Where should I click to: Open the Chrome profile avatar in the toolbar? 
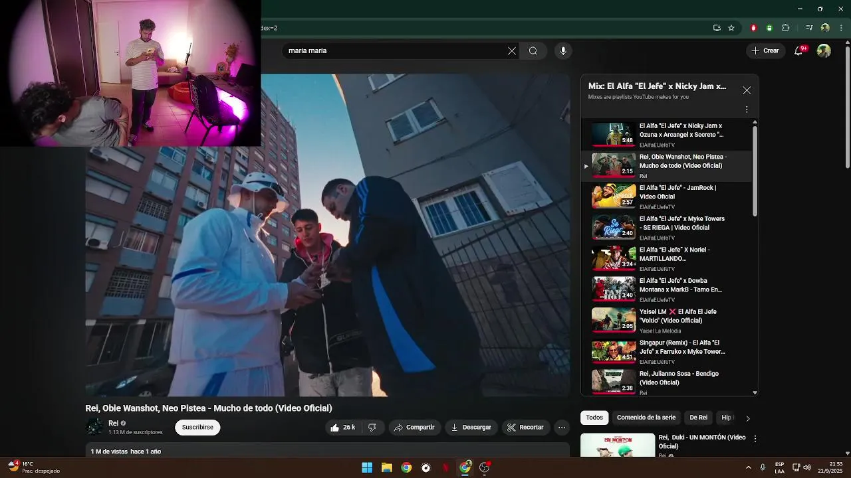[x=825, y=28]
